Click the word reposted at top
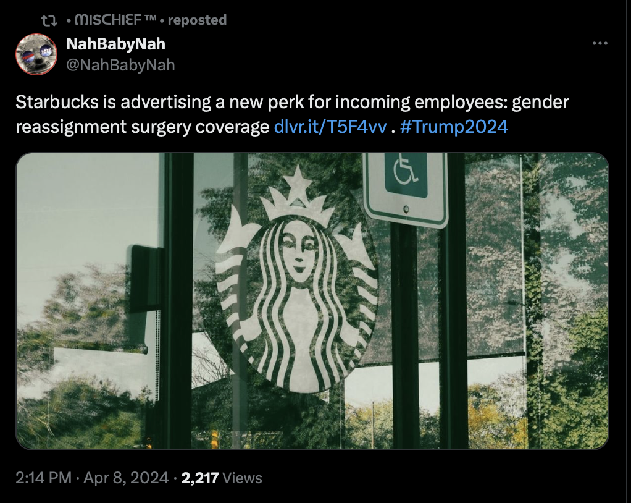Screen dimensions: 631x503 pos(197,20)
